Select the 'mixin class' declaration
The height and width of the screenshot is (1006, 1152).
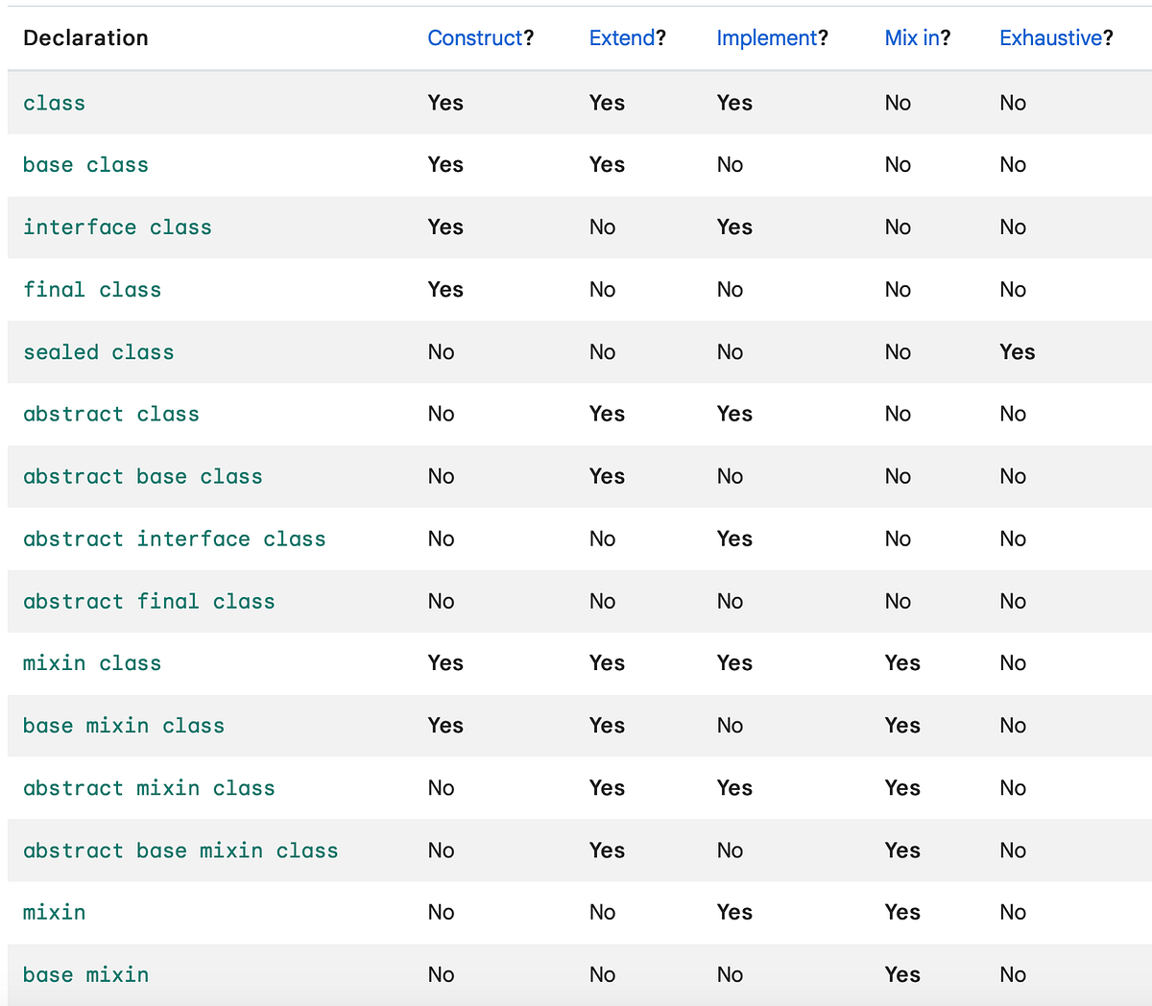92,663
